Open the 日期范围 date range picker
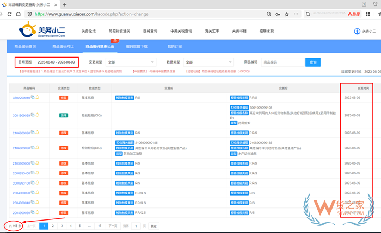The height and width of the screenshot is (233, 381). [57, 62]
